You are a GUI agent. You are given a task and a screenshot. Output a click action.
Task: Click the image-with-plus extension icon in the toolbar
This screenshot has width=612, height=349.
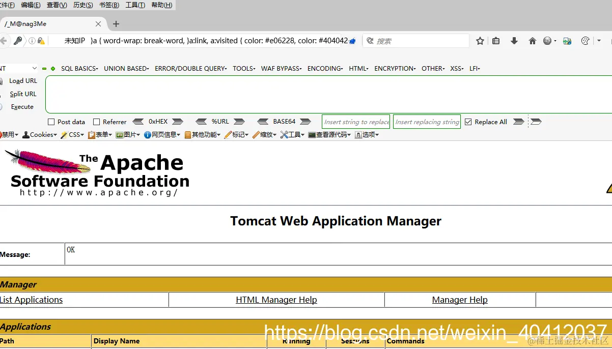tap(567, 41)
